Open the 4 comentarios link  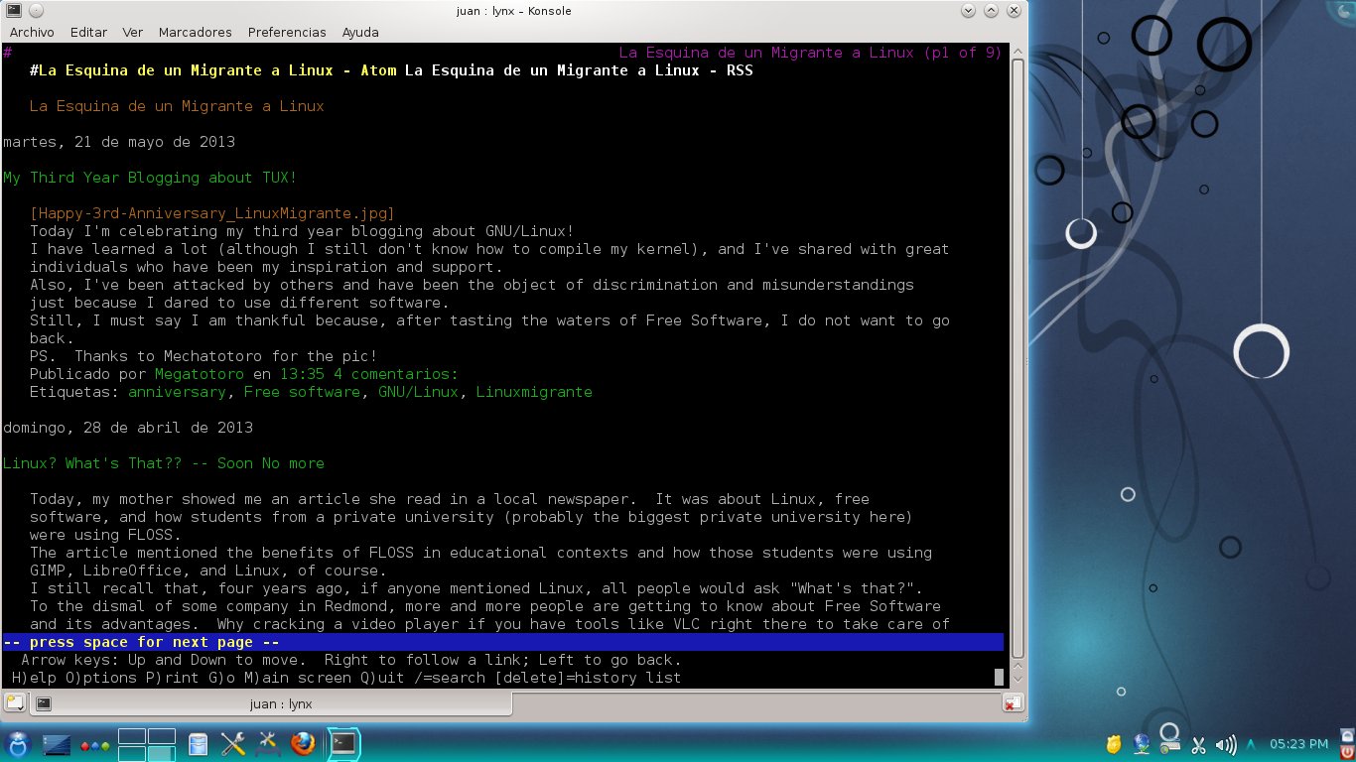pos(396,374)
